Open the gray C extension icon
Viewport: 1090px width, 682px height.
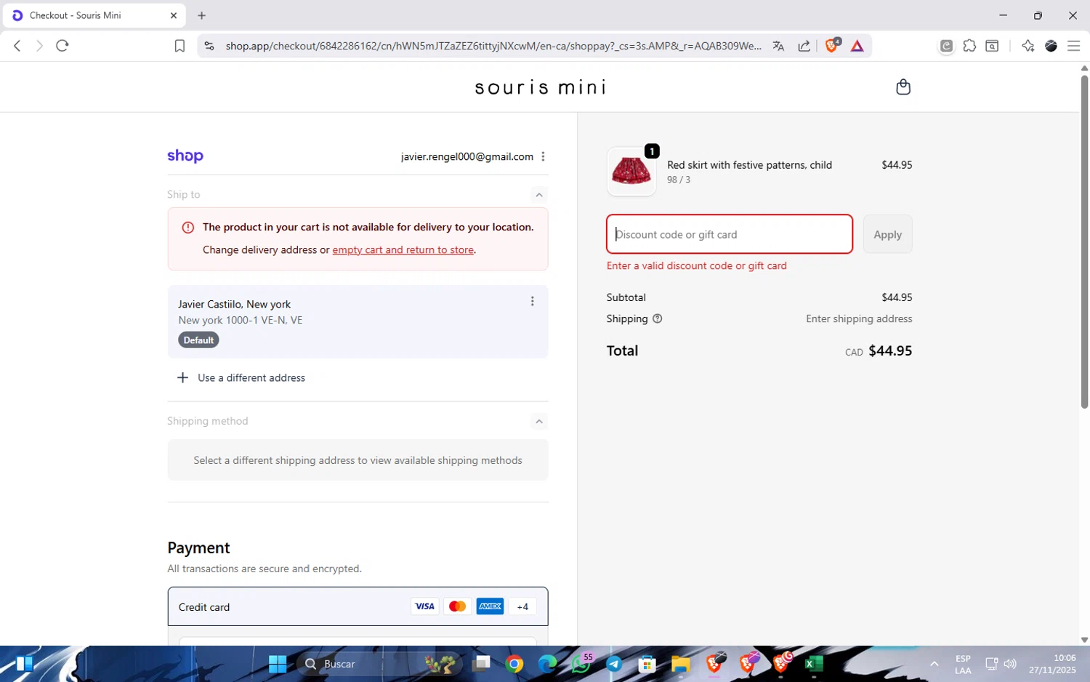coord(946,46)
